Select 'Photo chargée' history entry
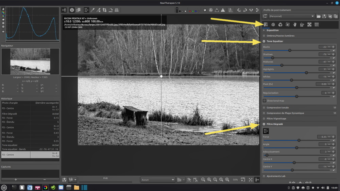The width and height of the screenshot is (340, 191). (30, 103)
